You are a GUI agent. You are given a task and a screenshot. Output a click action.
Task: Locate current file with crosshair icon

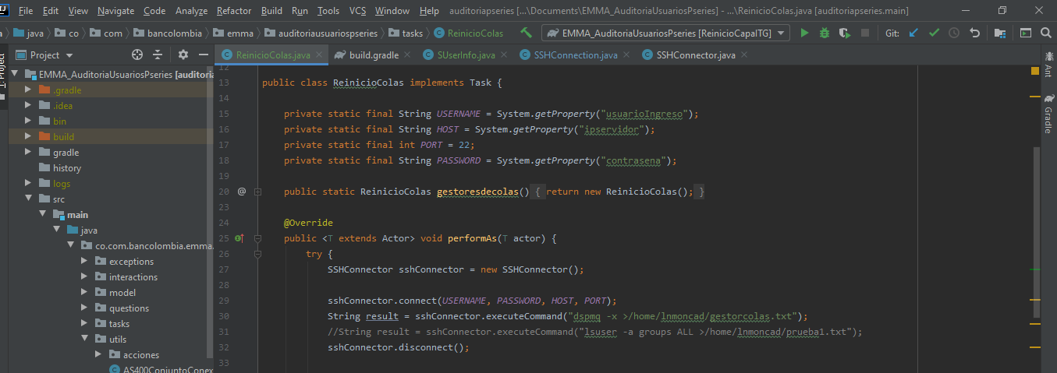click(137, 55)
